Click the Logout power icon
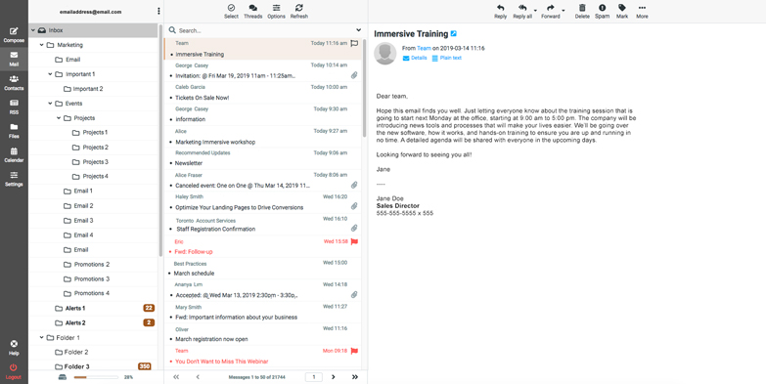 (x=14, y=367)
